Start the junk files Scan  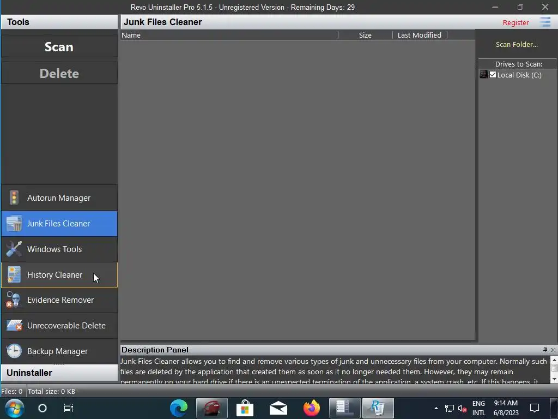point(59,47)
